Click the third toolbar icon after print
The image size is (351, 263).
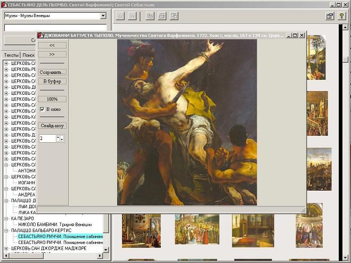174,16
